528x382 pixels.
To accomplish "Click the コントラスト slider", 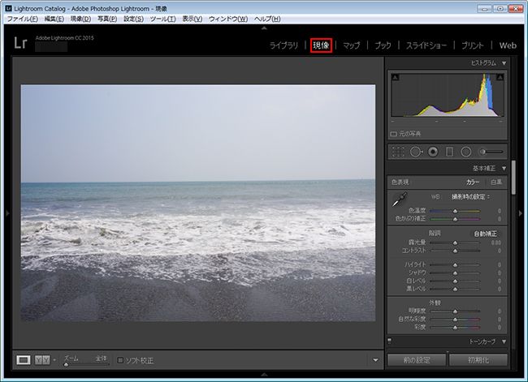I will (455, 251).
